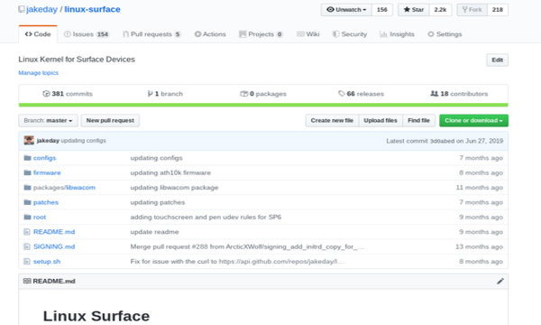Open the root folder
Screen dimensions: 541x325
pyautogui.click(x=40, y=218)
